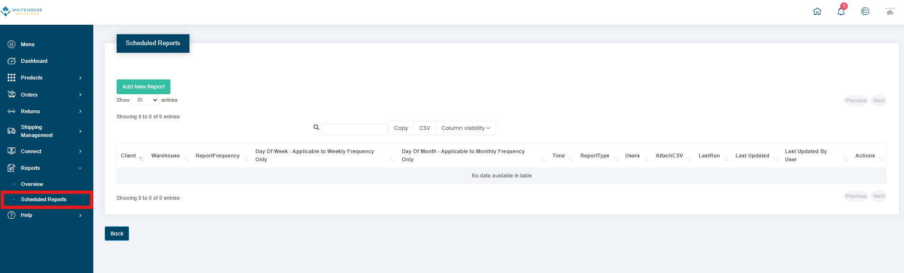Click the search magnifier icon
The height and width of the screenshot is (273, 904).
click(316, 127)
